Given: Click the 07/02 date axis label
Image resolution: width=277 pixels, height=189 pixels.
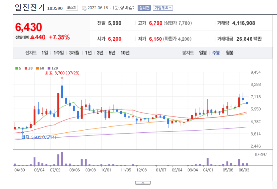Looking at the screenshot, I should 55,170.
